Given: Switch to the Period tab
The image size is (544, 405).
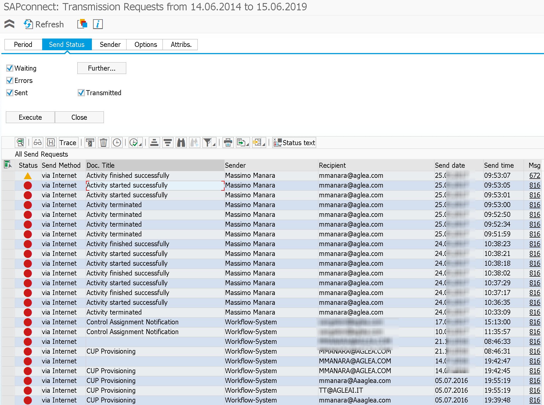Looking at the screenshot, I should [23, 45].
